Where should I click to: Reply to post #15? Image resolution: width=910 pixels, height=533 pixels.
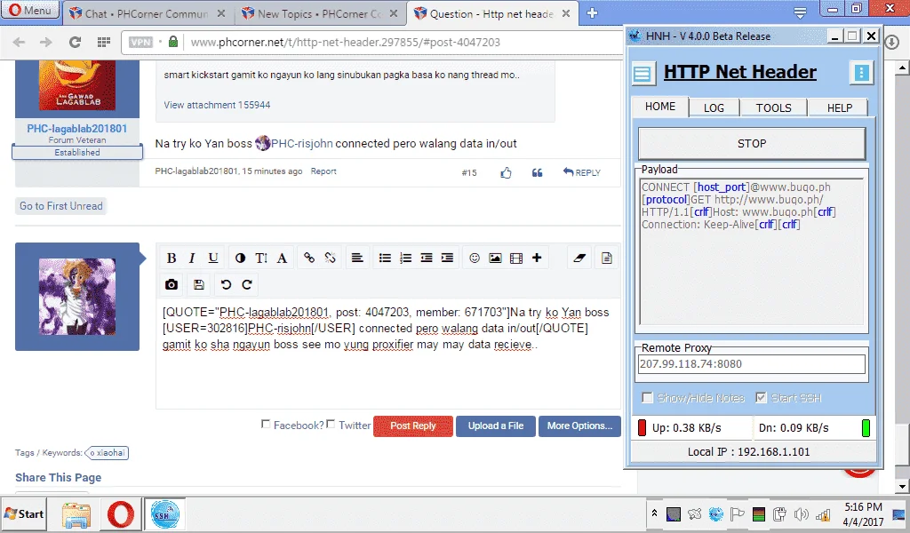click(581, 172)
